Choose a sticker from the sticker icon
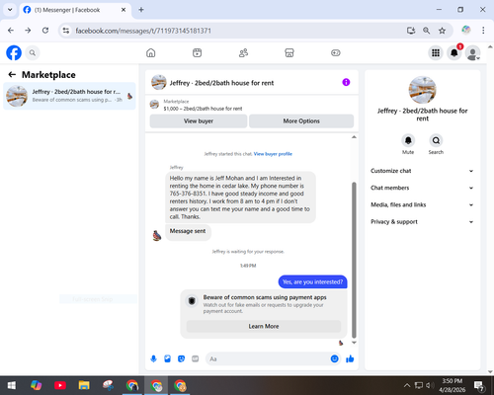This screenshot has width=494, height=395. (181, 358)
